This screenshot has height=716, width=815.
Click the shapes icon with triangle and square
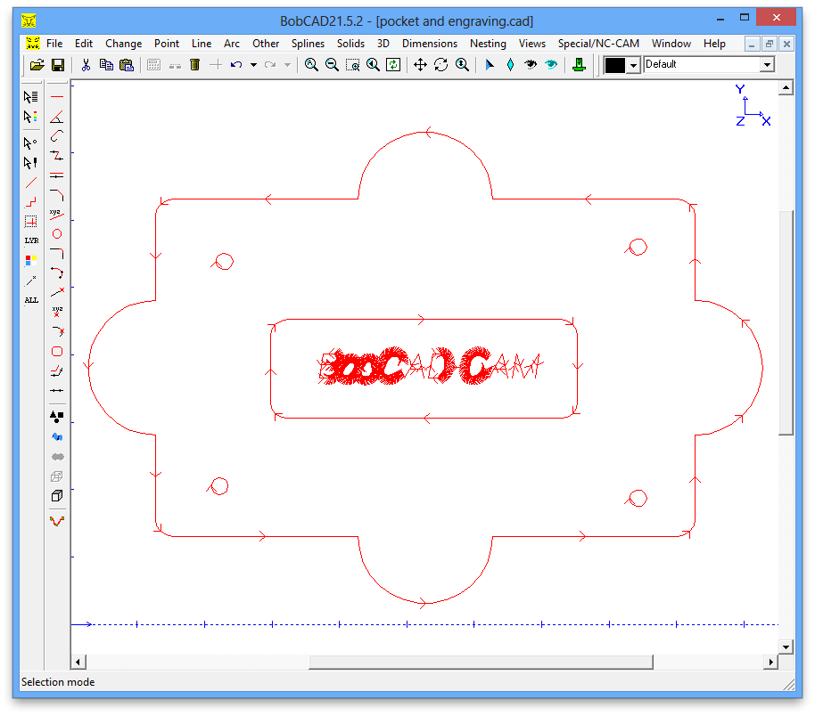(57, 417)
